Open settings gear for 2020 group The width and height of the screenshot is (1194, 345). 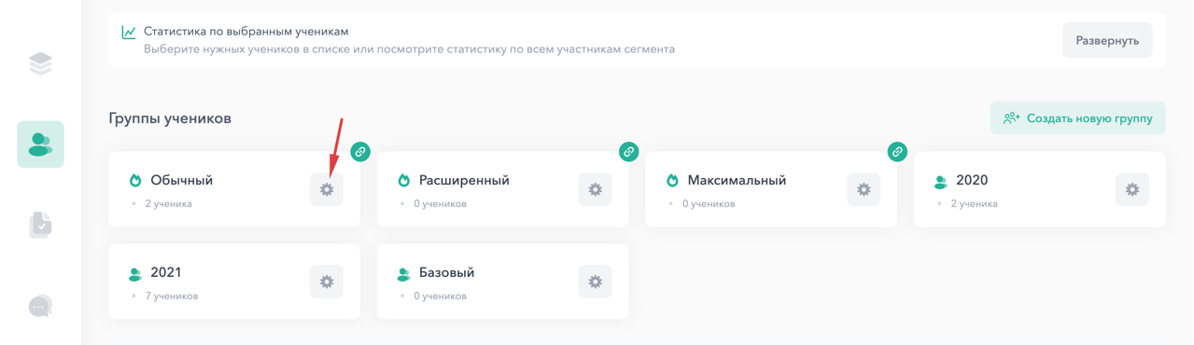(x=1132, y=189)
